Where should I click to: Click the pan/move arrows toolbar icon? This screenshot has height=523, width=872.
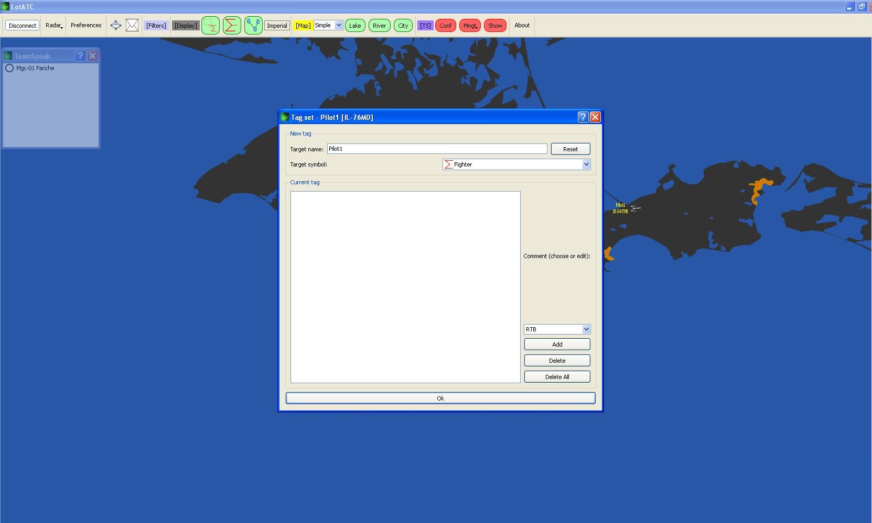pos(116,25)
